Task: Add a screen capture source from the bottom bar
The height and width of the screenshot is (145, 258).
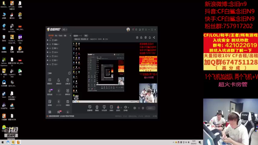Action: [90, 108]
